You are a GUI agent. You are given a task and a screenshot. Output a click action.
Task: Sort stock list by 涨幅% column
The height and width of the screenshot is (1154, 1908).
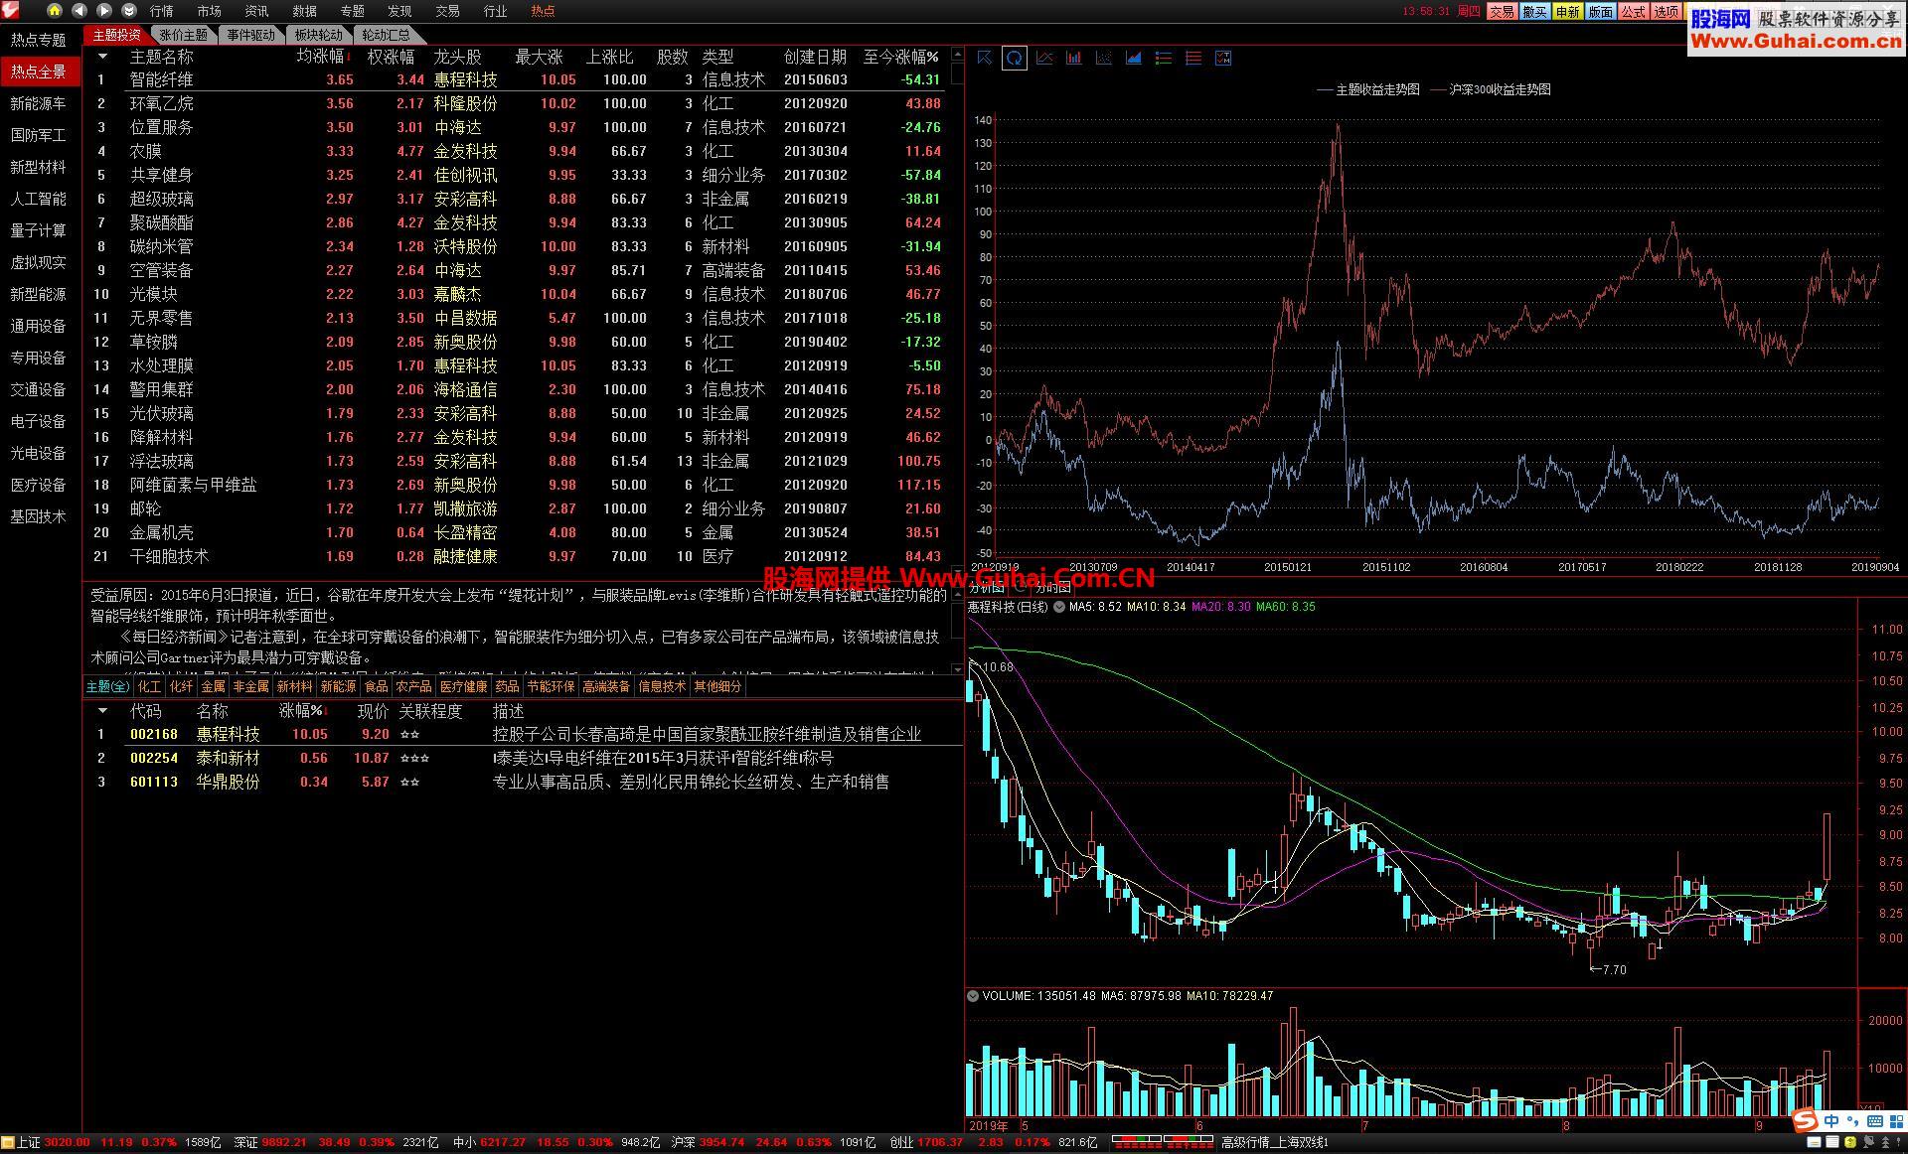(303, 711)
